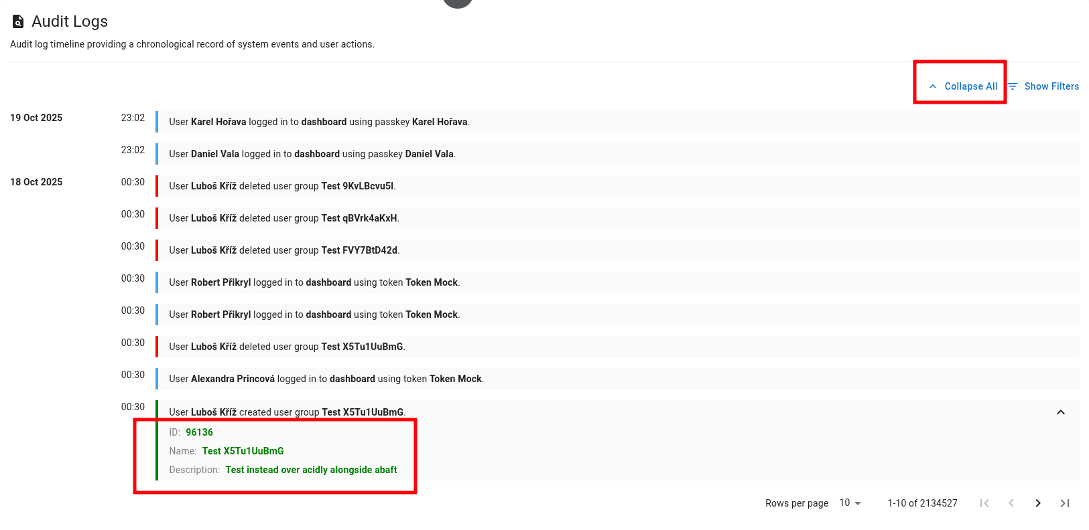The height and width of the screenshot is (530, 1089).
Task: Jump to last page of logs
Action: [x=1064, y=503]
